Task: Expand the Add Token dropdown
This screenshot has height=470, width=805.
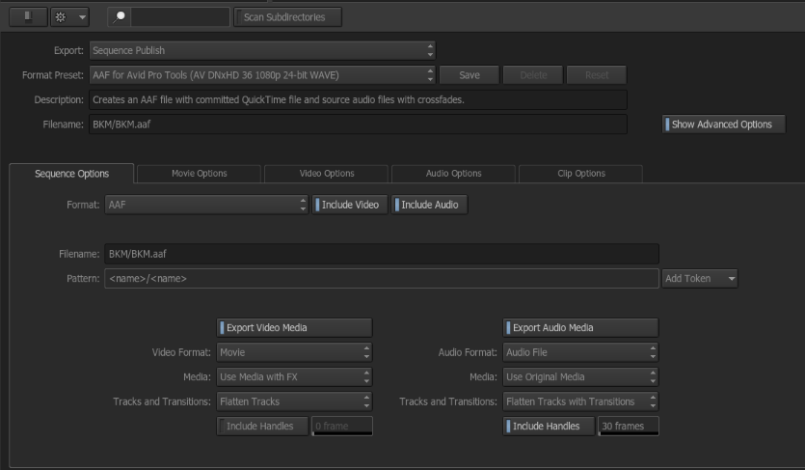Action: coord(700,279)
